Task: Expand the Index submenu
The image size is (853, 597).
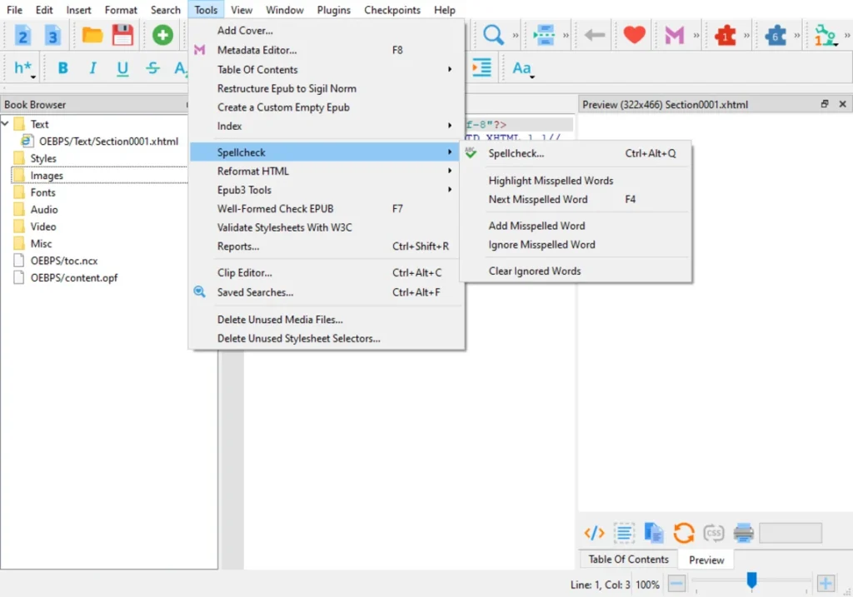Action: coord(327,126)
